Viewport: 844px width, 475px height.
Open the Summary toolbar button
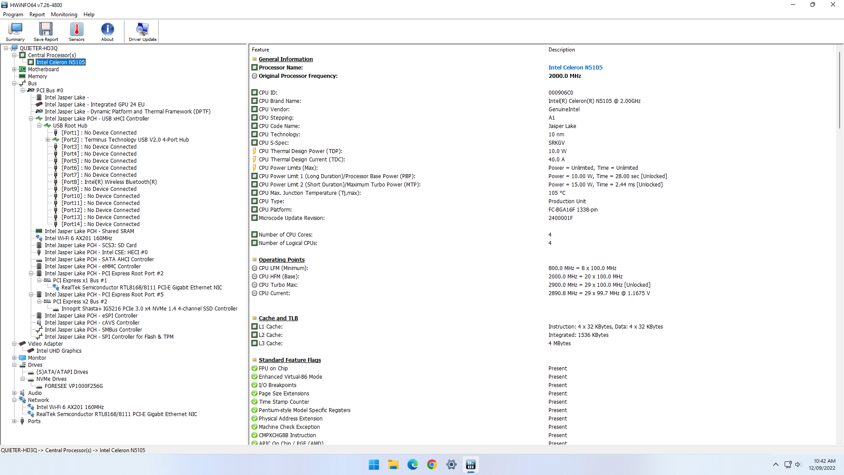point(15,32)
